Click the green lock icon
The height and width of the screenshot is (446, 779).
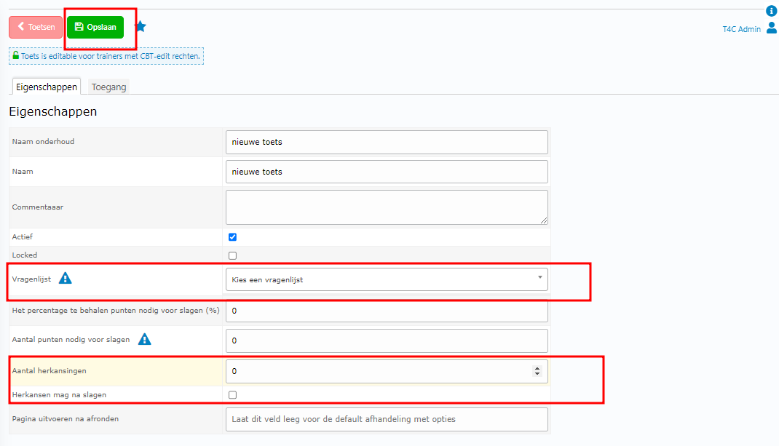pos(16,55)
